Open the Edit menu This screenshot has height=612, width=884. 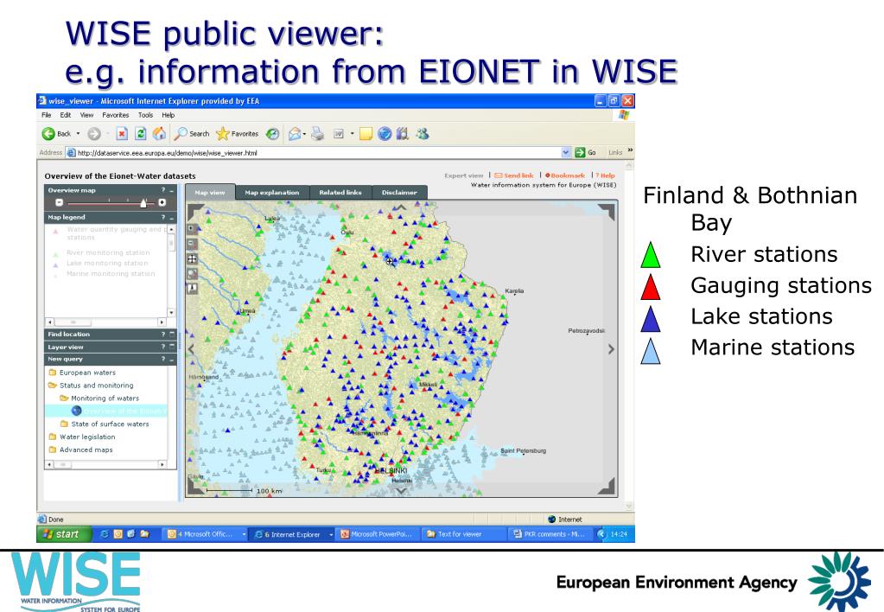point(66,115)
